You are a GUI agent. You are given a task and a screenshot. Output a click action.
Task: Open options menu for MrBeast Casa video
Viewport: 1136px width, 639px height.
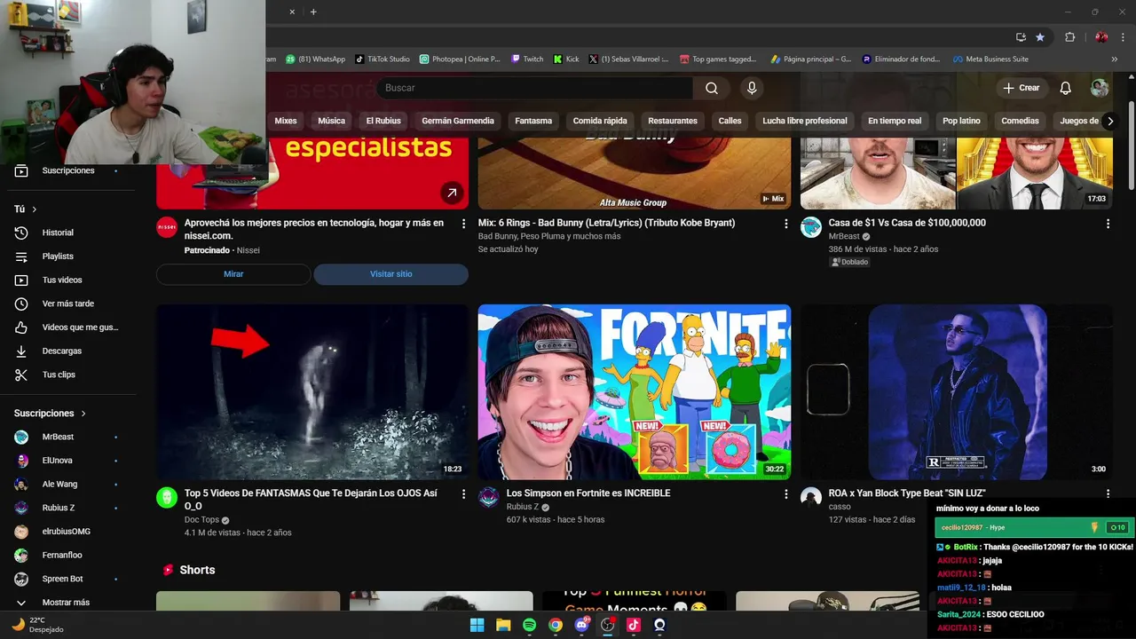1108,224
